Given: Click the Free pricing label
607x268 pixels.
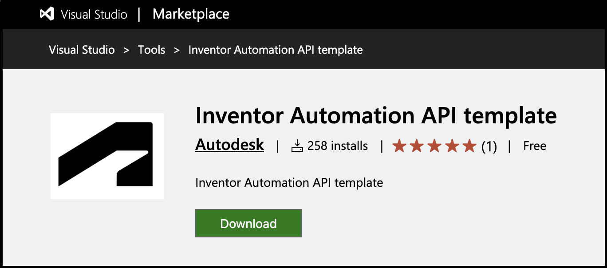Looking at the screenshot, I should [535, 146].
